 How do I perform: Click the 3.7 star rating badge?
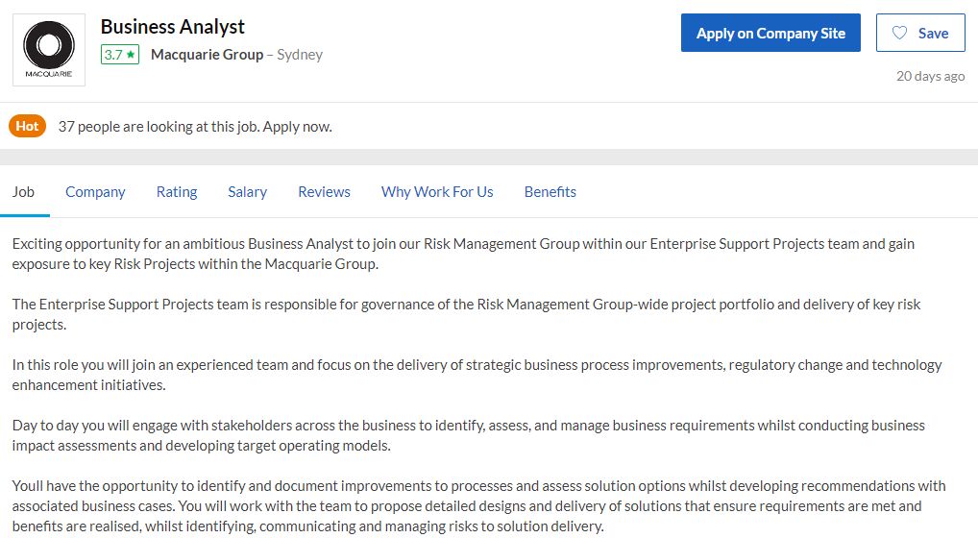click(x=120, y=55)
